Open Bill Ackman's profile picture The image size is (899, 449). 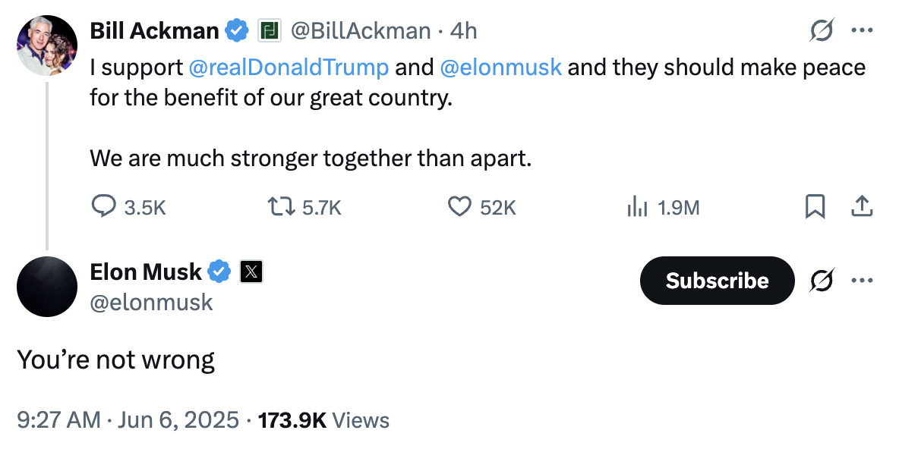click(x=47, y=46)
